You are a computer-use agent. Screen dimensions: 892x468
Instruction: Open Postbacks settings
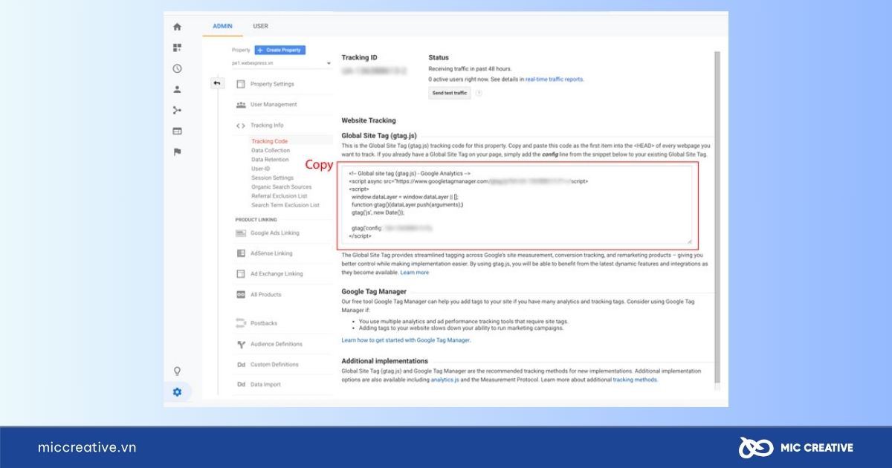point(264,323)
